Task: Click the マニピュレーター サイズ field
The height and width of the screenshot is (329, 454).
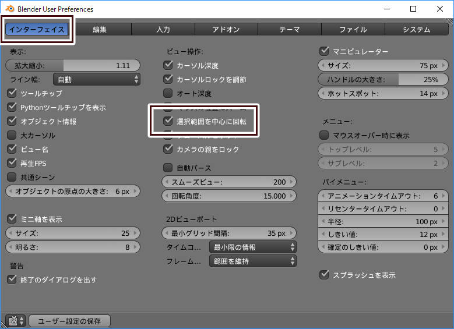Action: [x=383, y=65]
